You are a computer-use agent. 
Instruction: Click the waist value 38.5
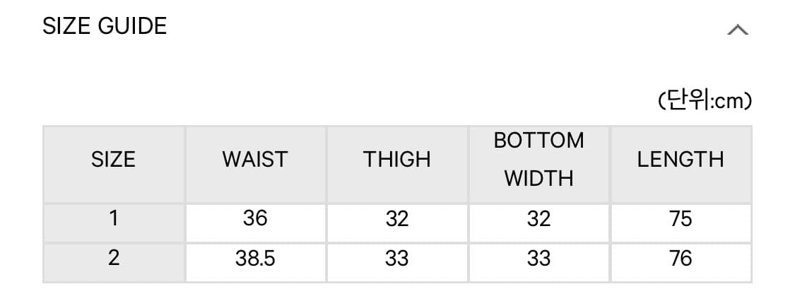255,259
